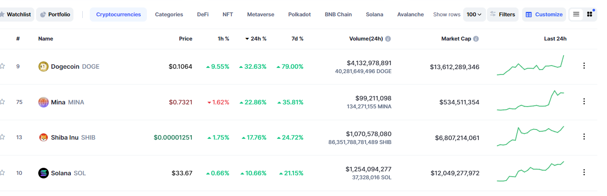Image resolution: width=607 pixels, height=196 pixels.
Task: Click the Shiba Inu 24h sparkline chart
Action: (x=531, y=136)
